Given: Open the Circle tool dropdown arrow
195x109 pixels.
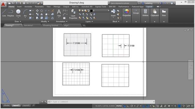Looking at the screenshot, I should click(x=18, y=18).
